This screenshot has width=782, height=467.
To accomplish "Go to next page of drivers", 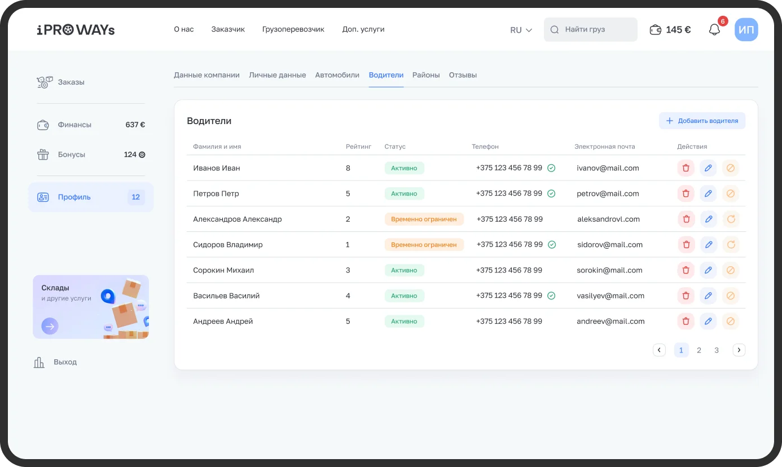I will click(739, 350).
